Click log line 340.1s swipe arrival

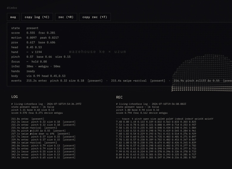click(x=34, y=143)
